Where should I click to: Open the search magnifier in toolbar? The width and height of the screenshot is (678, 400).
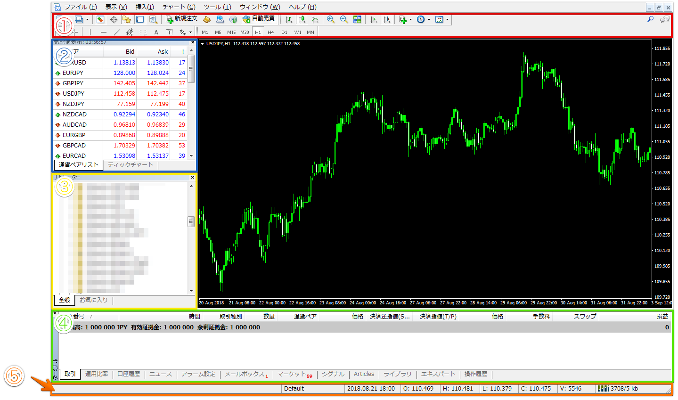(650, 19)
